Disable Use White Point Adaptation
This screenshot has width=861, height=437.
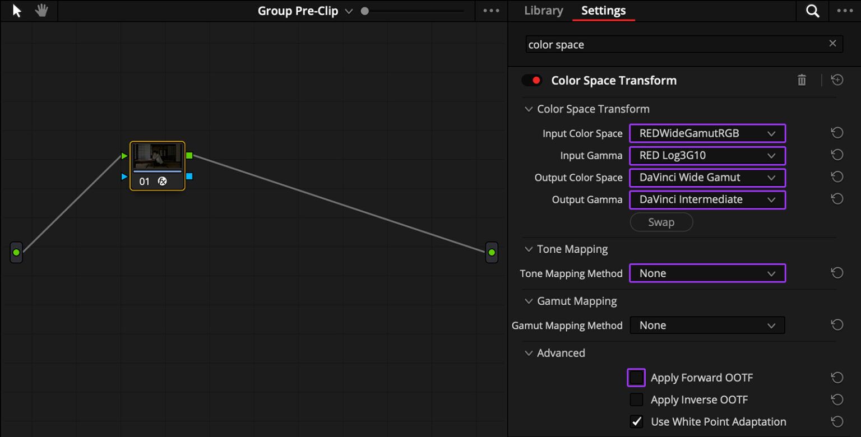(x=636, y=421)
